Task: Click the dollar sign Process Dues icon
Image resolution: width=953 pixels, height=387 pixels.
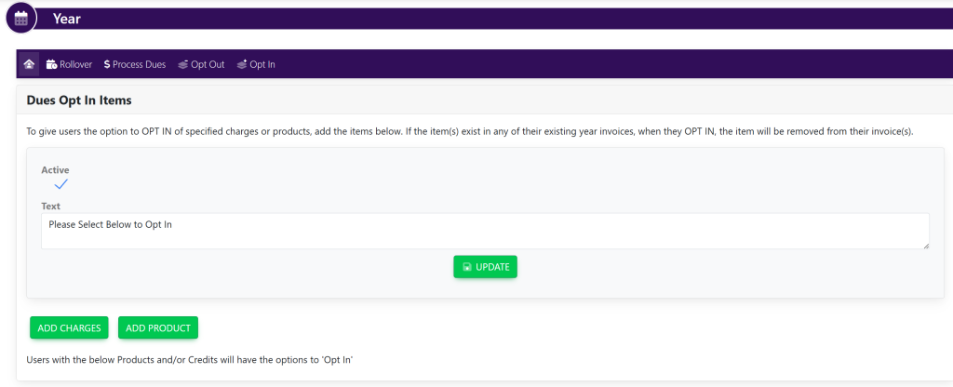Action: pyautogui.click(x=107, y=64)
